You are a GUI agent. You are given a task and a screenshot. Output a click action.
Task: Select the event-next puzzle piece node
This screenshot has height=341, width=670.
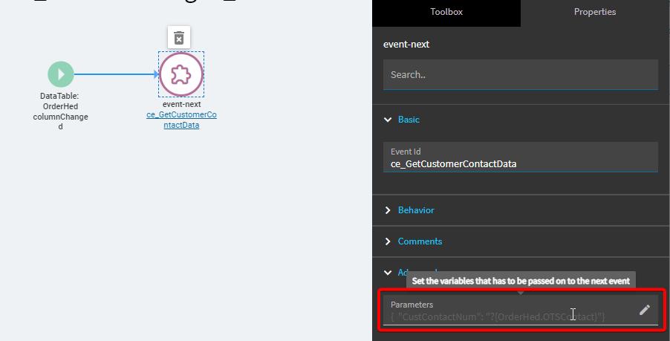181,74
